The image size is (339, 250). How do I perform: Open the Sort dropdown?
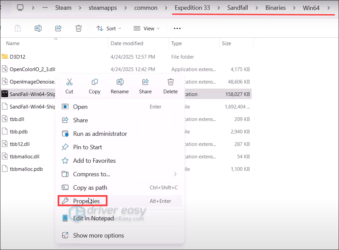click(x=109, y=29)
